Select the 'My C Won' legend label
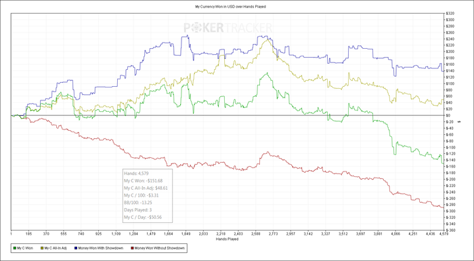The width and height of the screenshot is (474, 261). pyautogui.click(x=25, y=248)
